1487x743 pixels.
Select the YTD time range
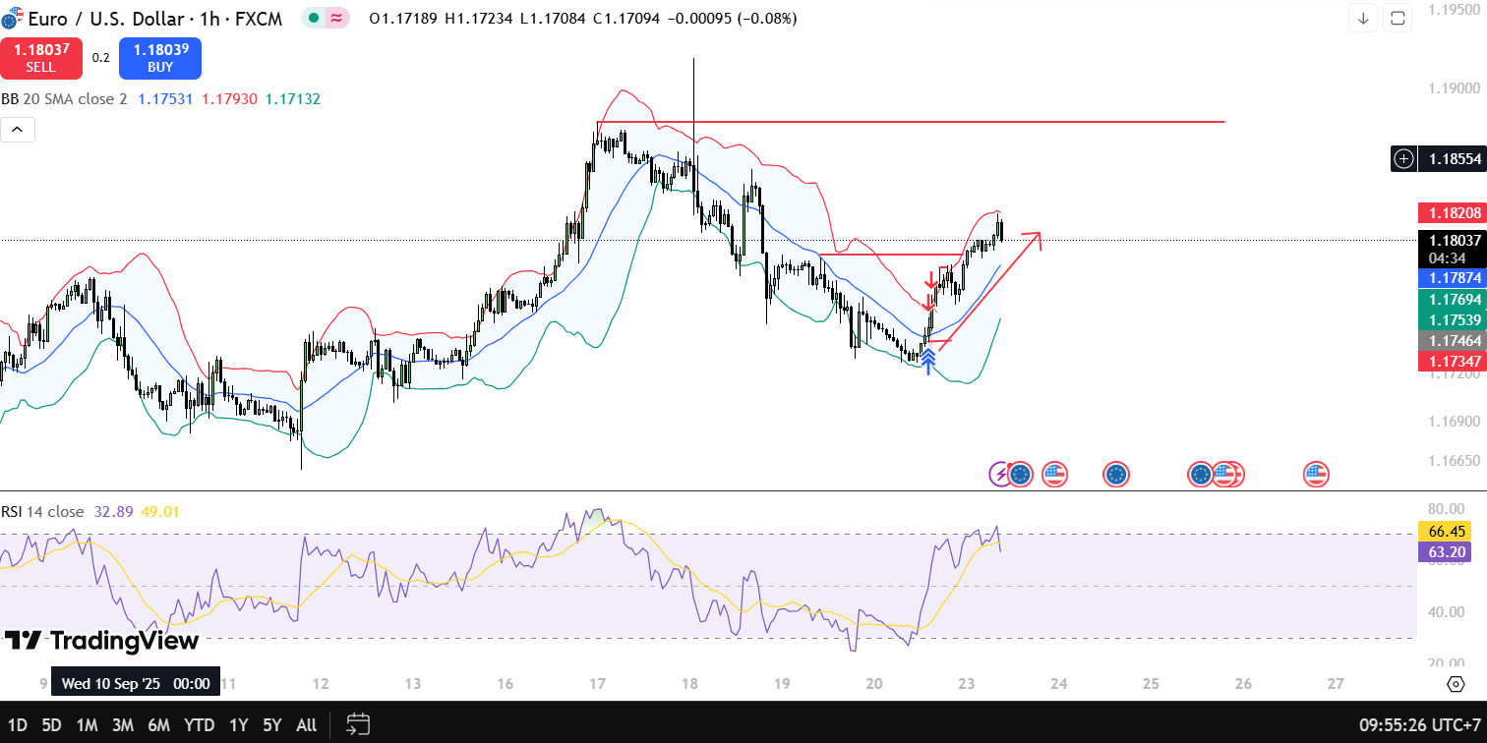(x=199, y=725)
